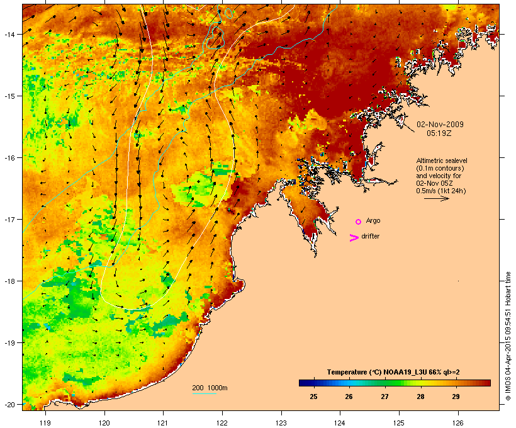Click the '125' longitude axis label
The image size is (516, 428).
click(399, 423)
